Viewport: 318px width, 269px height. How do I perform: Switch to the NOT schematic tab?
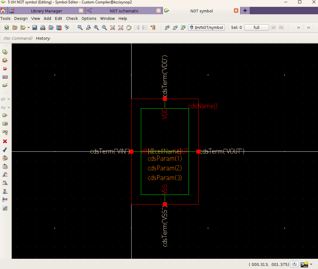click(124, 11)
